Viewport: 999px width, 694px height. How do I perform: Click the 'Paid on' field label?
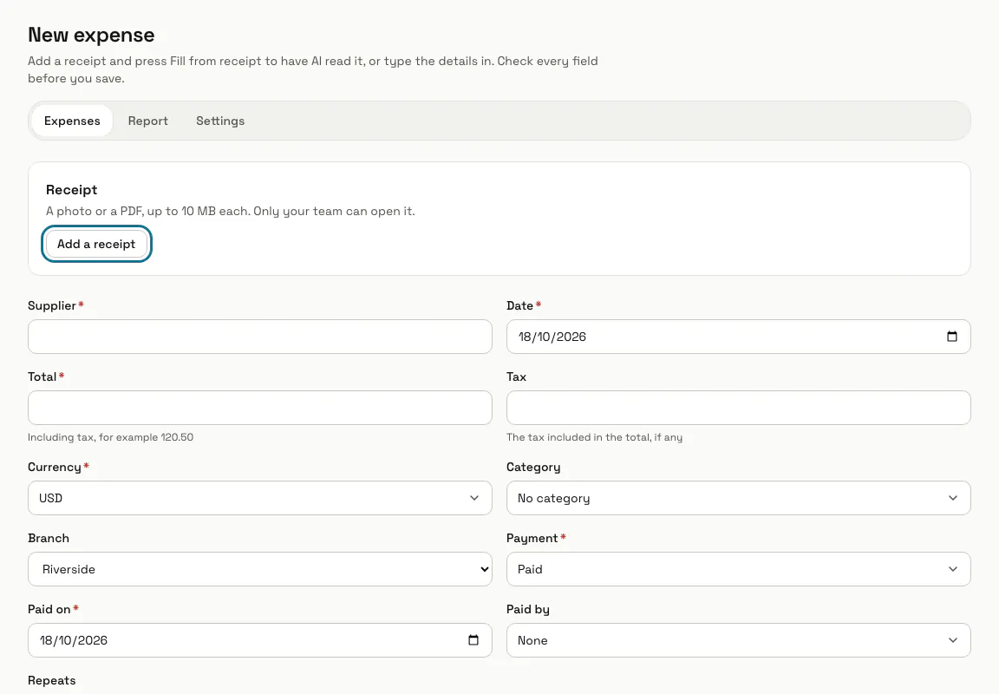pyautogui.click(x=49, y=609)
